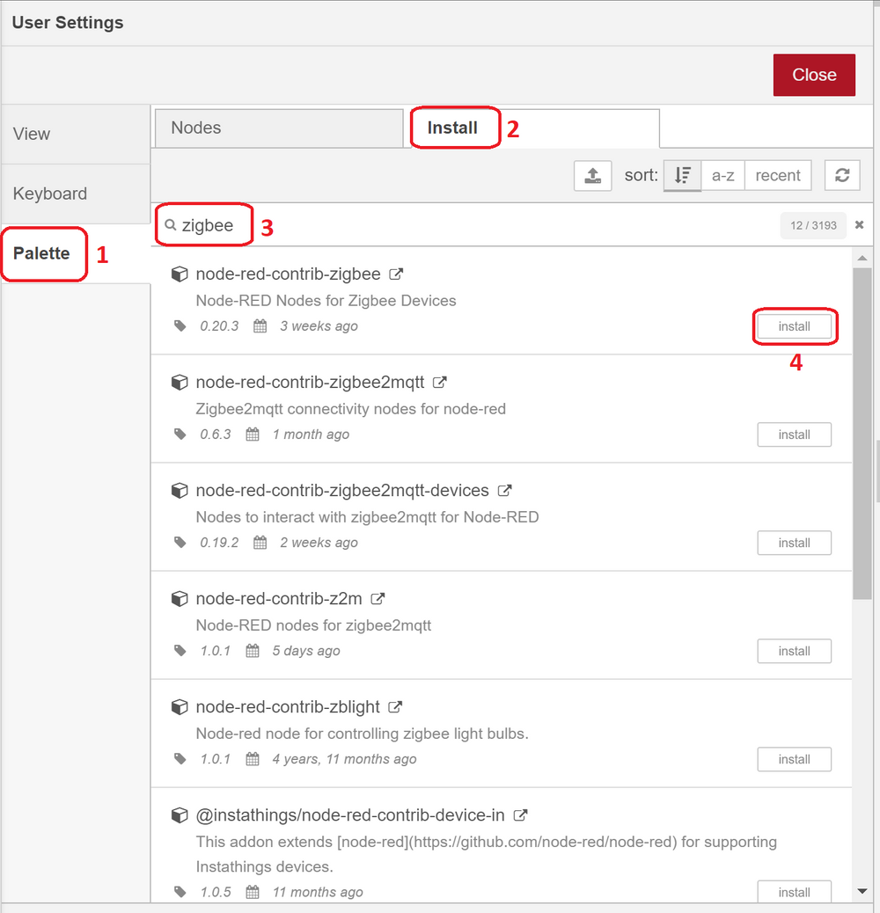
Task: Open node-red-contrib-zblight external link icon
Action: 393,706
